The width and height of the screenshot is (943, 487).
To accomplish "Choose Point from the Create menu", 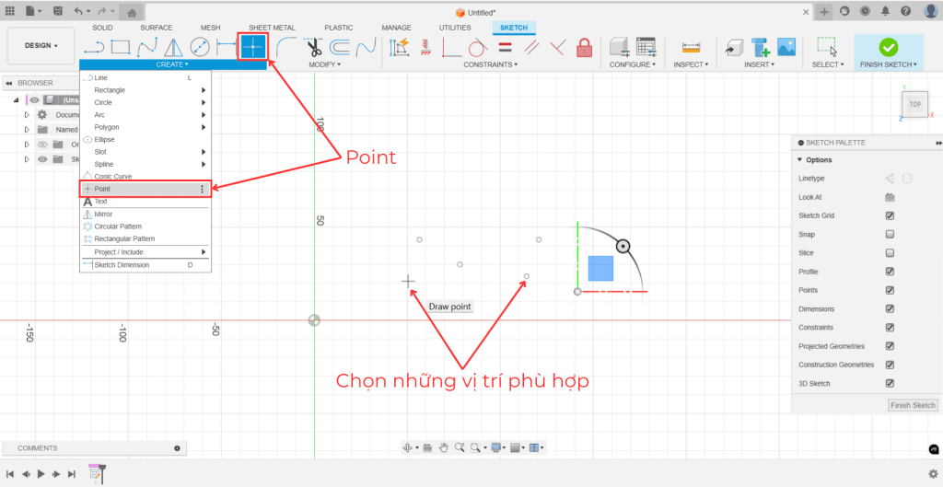I will (x=102, y=189).
